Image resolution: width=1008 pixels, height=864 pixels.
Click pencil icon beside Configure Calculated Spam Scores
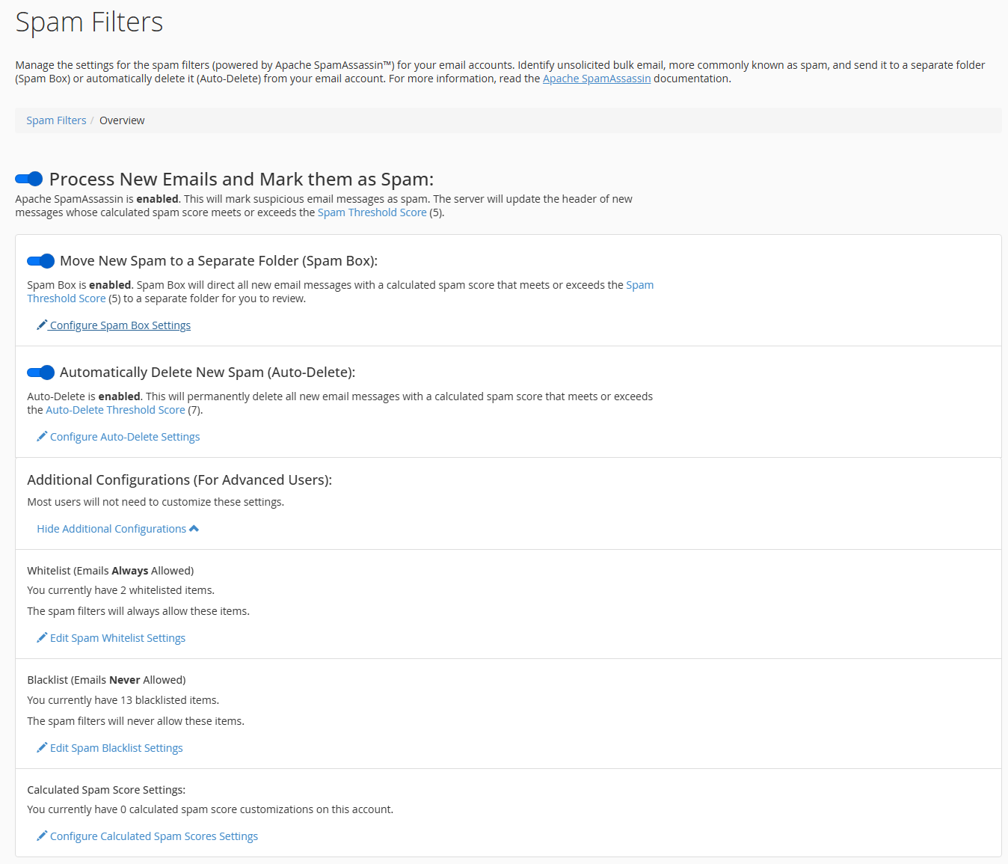coord(42,836)
